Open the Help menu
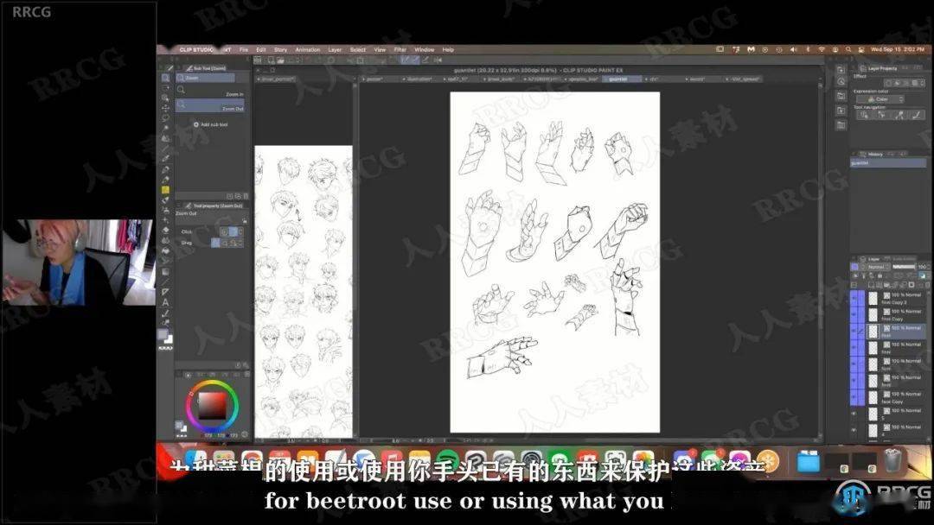The image size is (934, 525). pyautogui.click(x=448, y=50)
